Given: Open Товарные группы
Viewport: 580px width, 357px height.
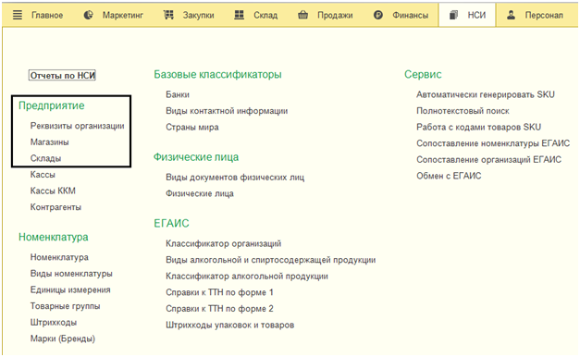Looking at the screenshot, I should tap(65, 306).
